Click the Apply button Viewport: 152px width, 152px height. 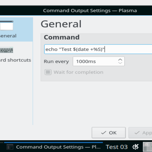click(x=140, y=133)
